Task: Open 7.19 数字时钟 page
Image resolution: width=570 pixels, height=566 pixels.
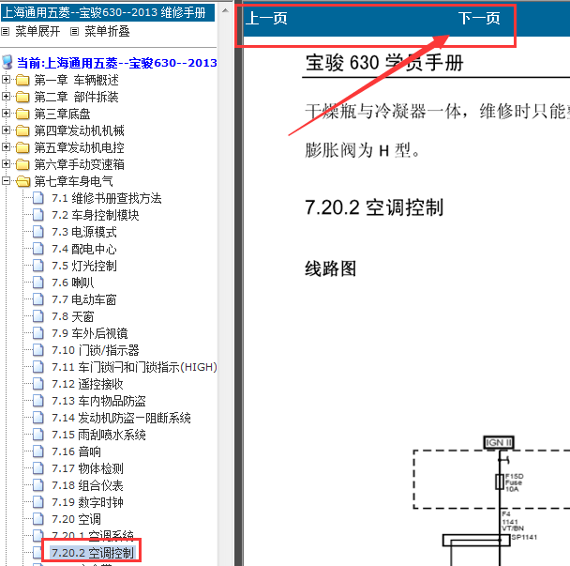Action: tap(87, 502)
